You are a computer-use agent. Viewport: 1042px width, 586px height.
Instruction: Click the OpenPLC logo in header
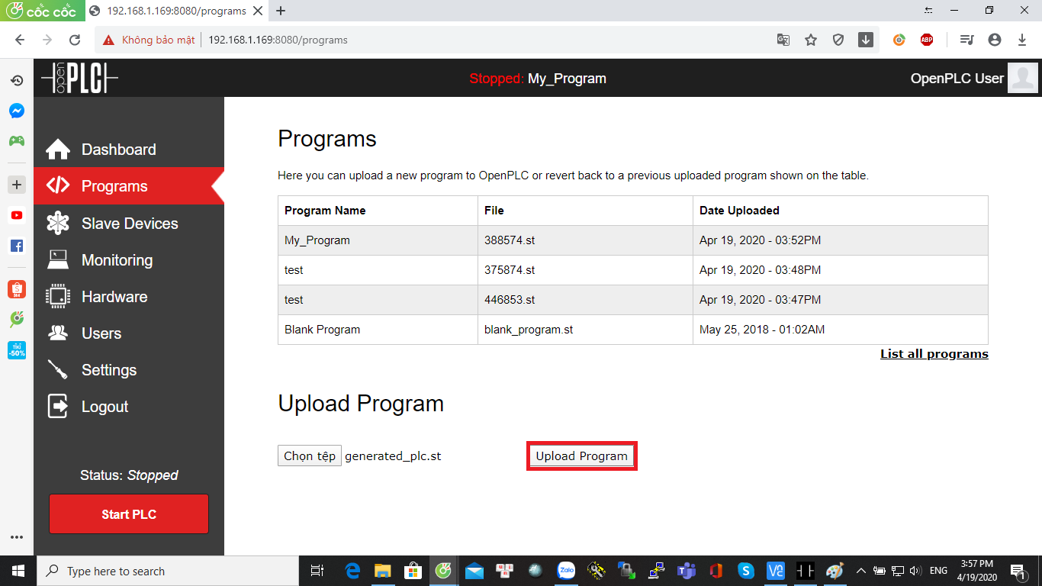click(80, 78)
